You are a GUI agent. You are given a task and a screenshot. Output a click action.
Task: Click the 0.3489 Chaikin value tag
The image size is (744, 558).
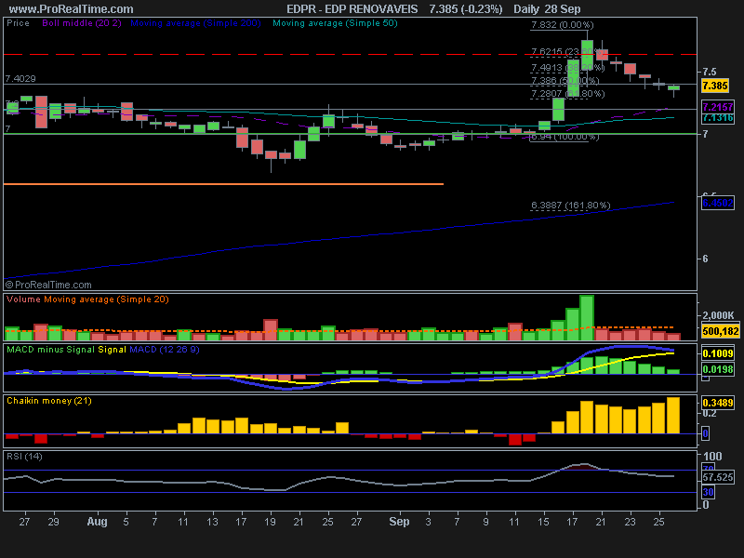tap(717, 403)
